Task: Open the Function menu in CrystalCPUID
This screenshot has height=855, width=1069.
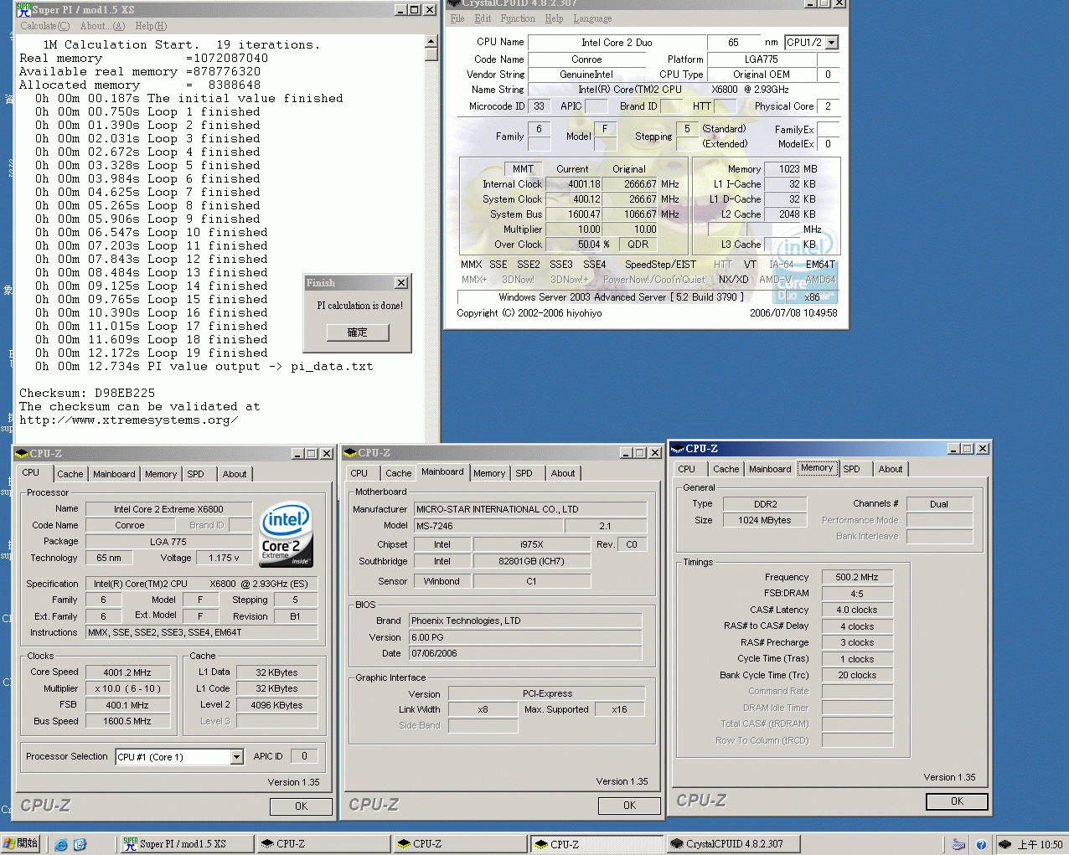Action: click(x=518, y=18)
